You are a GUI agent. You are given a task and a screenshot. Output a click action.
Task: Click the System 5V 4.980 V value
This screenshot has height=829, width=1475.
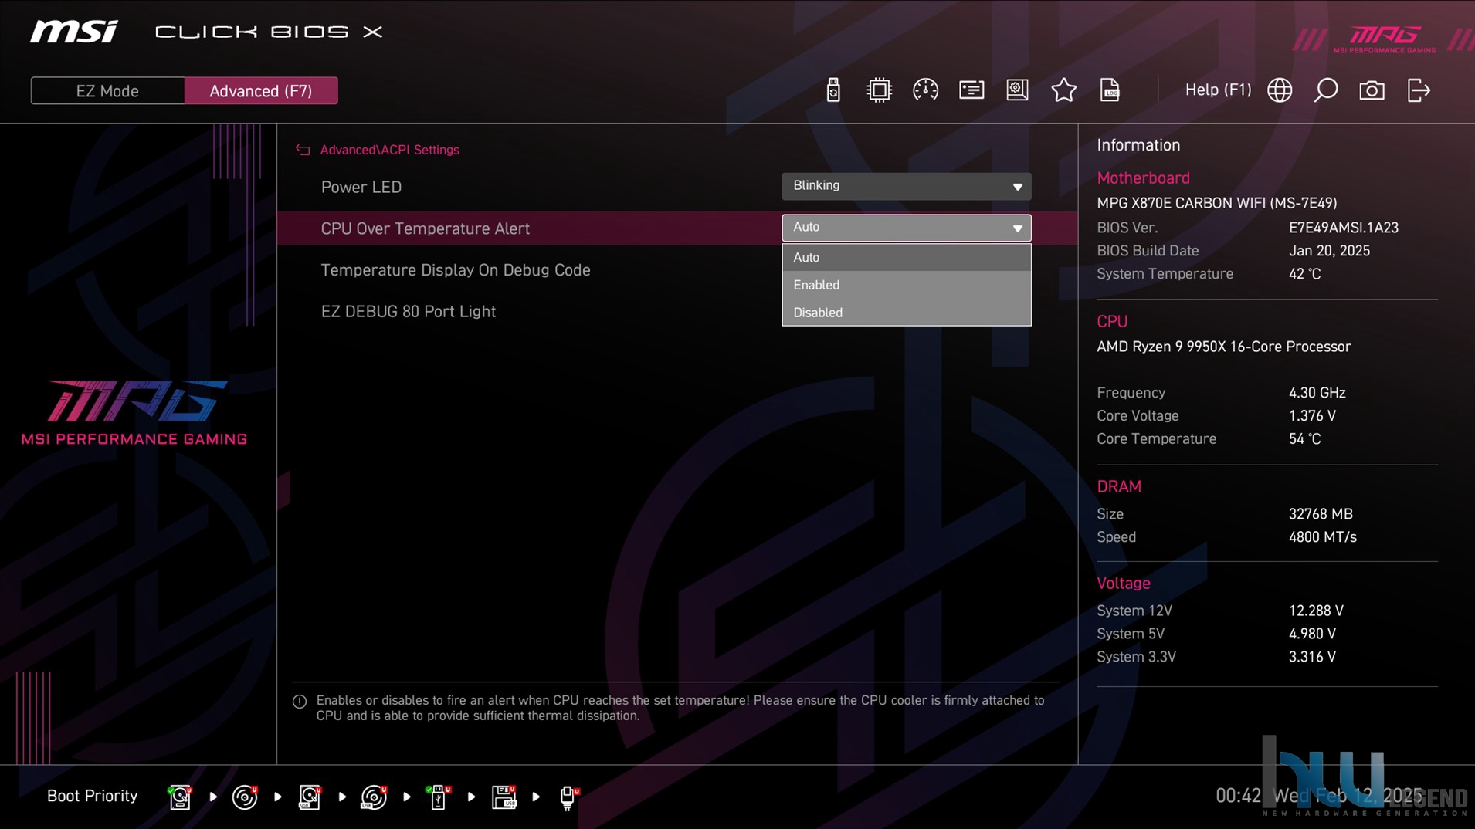pyautogui.click(x=1312, y=634)
